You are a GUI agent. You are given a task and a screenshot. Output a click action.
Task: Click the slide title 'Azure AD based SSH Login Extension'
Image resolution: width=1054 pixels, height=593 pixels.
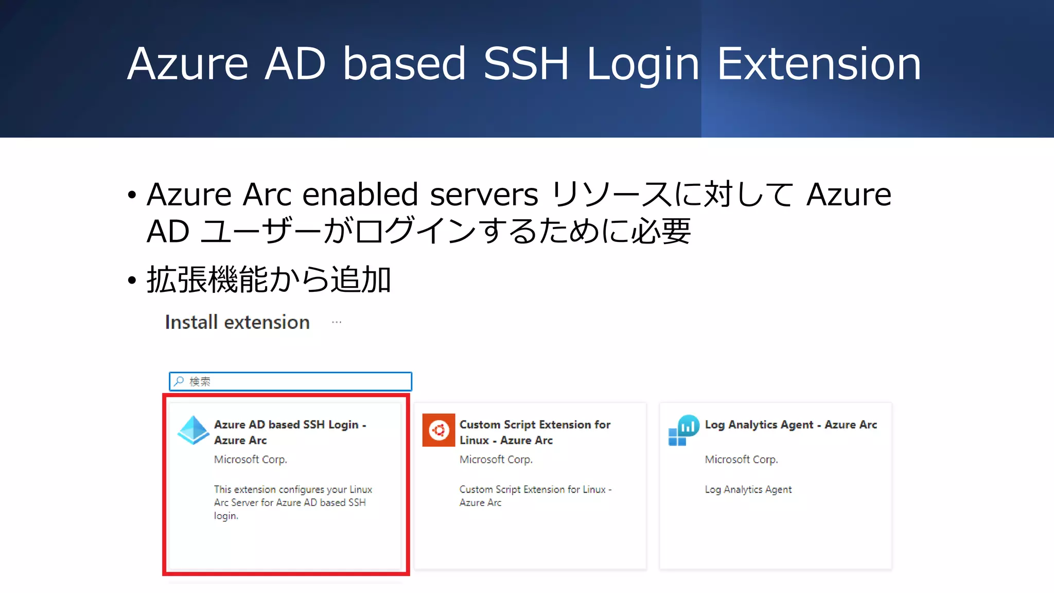[x=524, y=64]
